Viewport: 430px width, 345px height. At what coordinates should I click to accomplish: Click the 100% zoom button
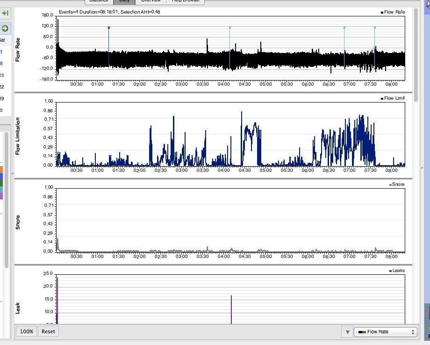point(27,331)
